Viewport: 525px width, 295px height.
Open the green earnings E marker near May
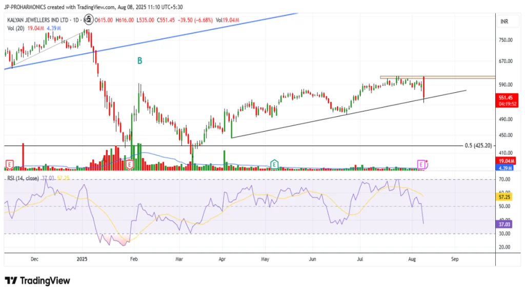274,164
